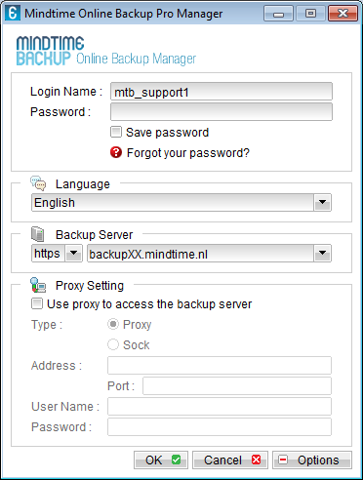Click the Online Backup Manager heading text
Viewport: 363px width, 480px height.
pos(136,59)
